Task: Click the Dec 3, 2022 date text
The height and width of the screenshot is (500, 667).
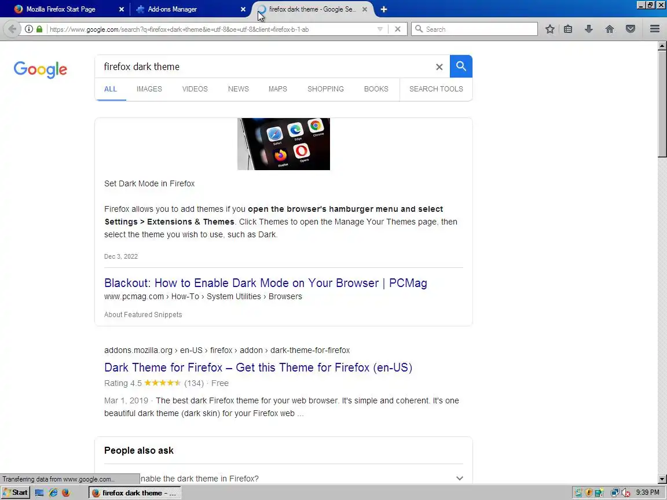Action: 121,256
